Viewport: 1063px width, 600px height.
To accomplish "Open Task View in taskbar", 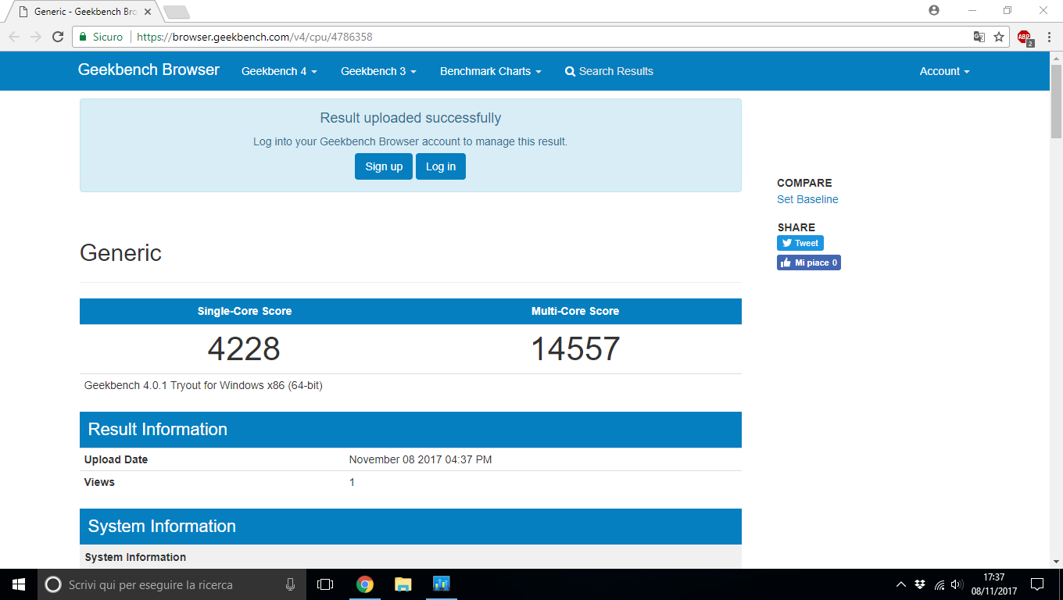I will (x=325, y=584).
